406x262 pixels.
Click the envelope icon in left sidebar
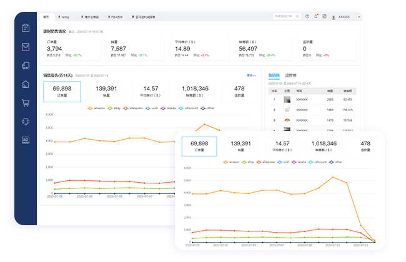pos(26,47)
